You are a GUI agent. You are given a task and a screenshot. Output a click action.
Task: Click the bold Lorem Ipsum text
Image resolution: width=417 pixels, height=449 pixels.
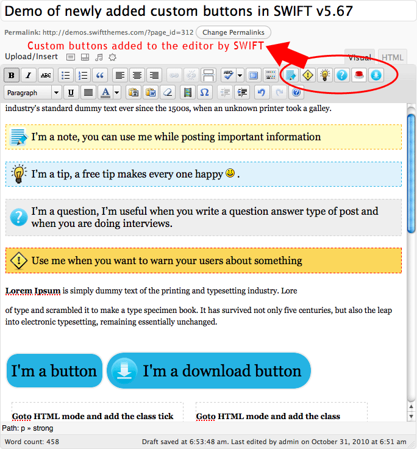(x=33, y=290)
